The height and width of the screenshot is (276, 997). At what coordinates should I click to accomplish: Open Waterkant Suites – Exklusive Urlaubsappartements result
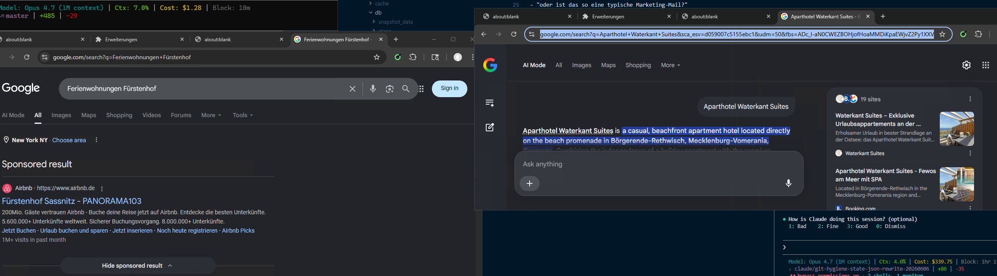click(x=878, y=120)
